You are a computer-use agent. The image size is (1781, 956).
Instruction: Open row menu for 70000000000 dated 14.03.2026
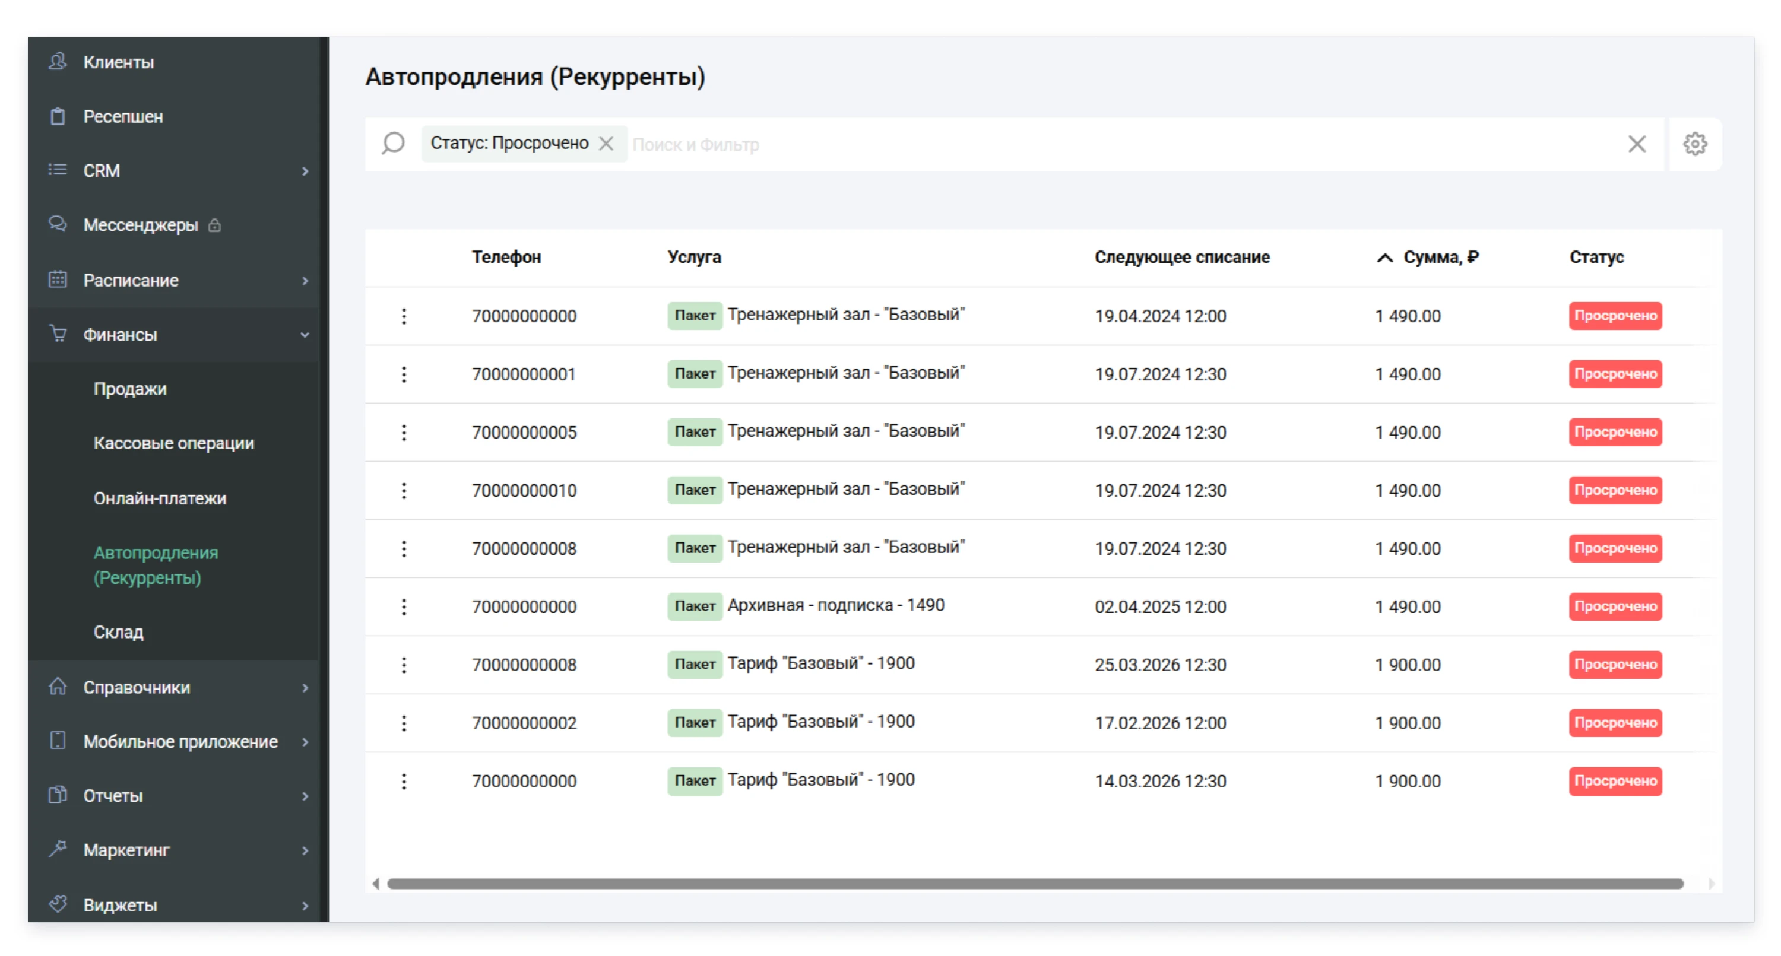pyautogui.click(x=404, y=780)
